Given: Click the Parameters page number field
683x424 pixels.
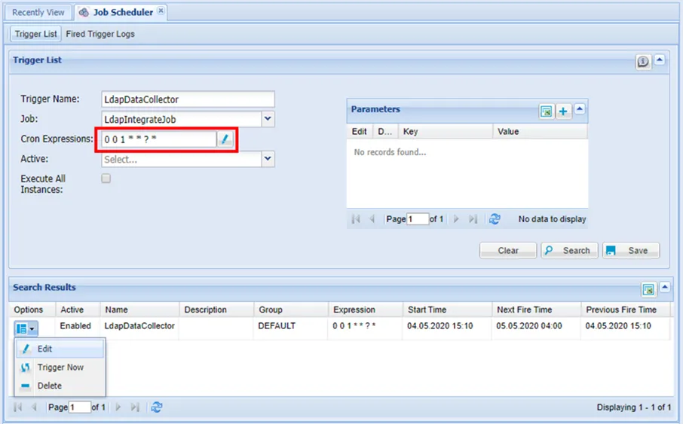Looking at the screenshot, I should (418, 219).
